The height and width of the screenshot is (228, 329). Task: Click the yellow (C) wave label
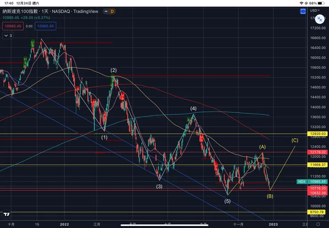click(x=295, y=140)
